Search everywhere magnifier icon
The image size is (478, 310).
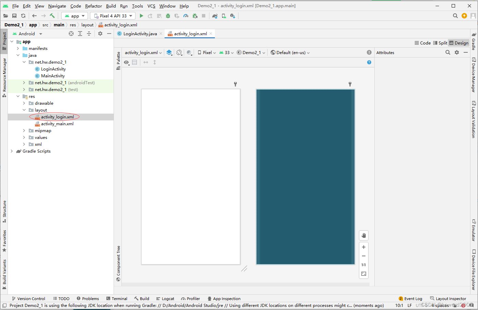[x=455, y=16]
